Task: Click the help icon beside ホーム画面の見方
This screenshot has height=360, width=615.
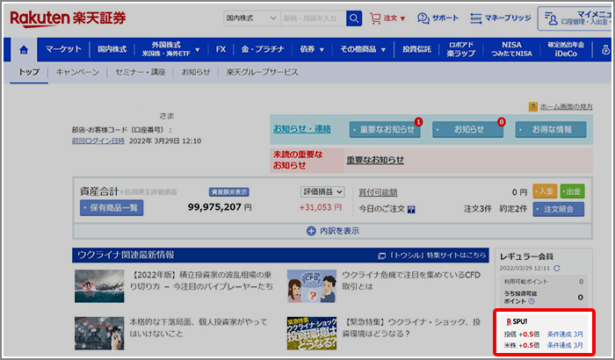Action: [533, 106]
